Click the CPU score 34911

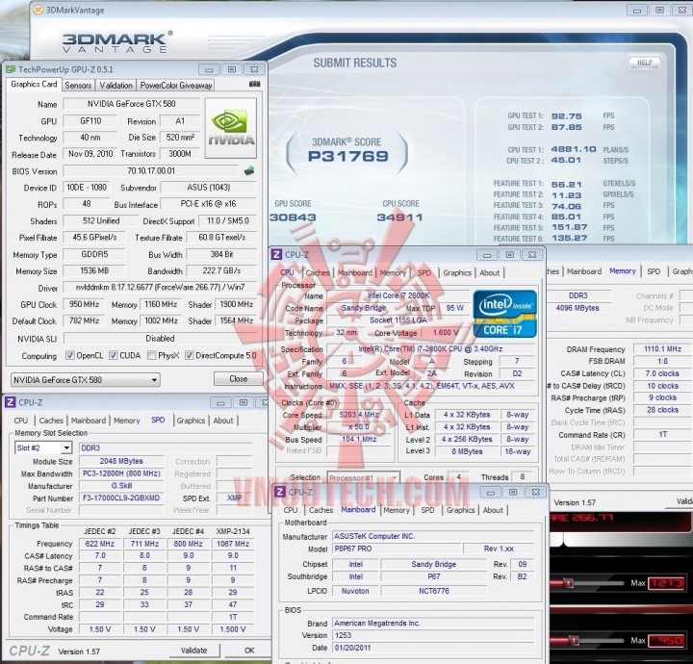click(400, 217)
